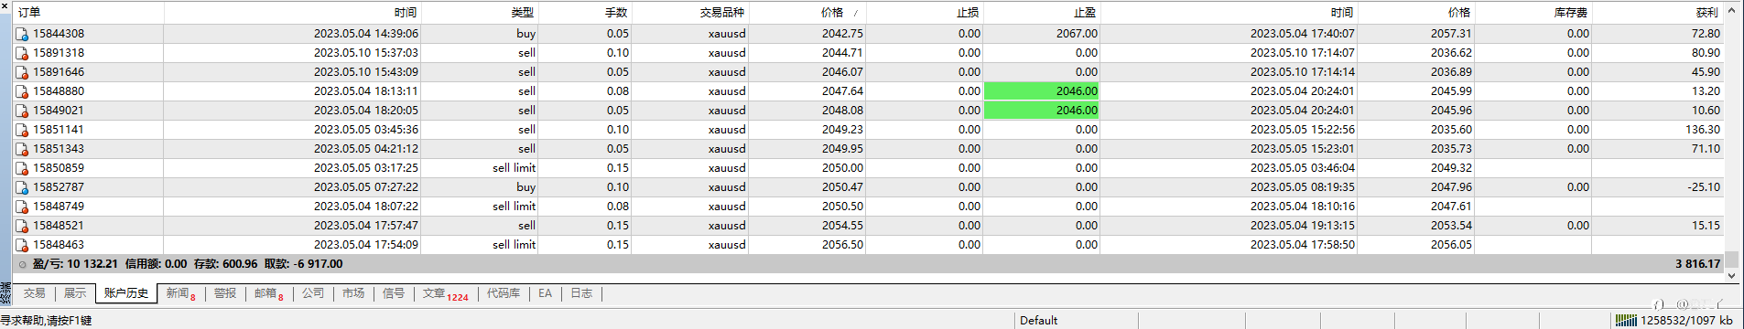Click the close price 2053.54
1744x329 pixels.
pyautogui.click(x=1451, y=226)
